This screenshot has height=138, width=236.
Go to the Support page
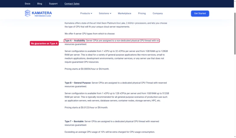(53, 4)
